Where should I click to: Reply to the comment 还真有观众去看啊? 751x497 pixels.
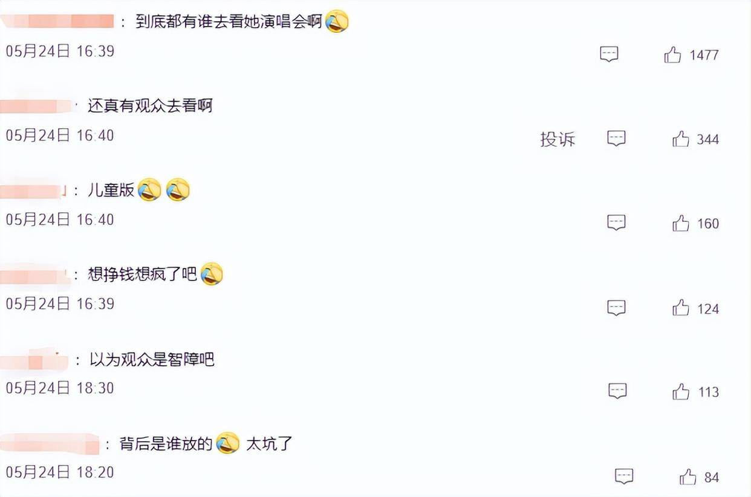click(x=616, y=138)
